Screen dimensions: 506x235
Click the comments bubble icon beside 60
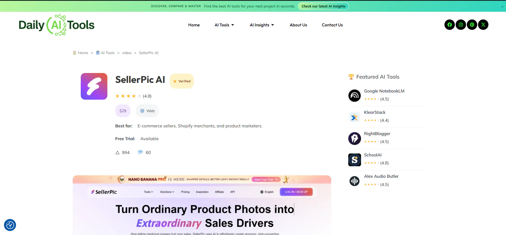pos(140,152)
